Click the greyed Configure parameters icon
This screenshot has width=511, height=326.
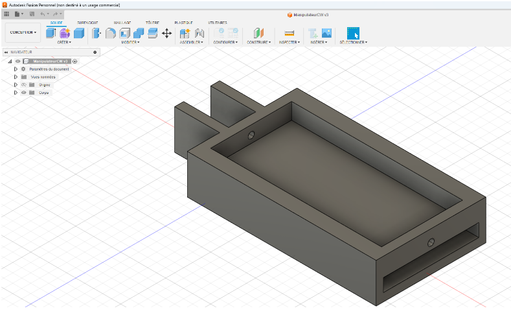point(219,33)
